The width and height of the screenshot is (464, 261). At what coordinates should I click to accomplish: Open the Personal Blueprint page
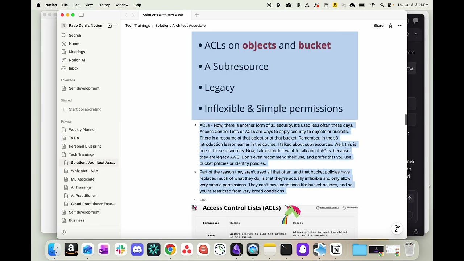89,146
